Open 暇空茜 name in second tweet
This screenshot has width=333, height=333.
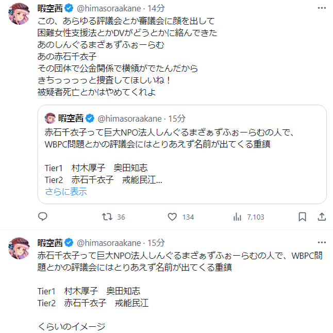click(50, 242)
